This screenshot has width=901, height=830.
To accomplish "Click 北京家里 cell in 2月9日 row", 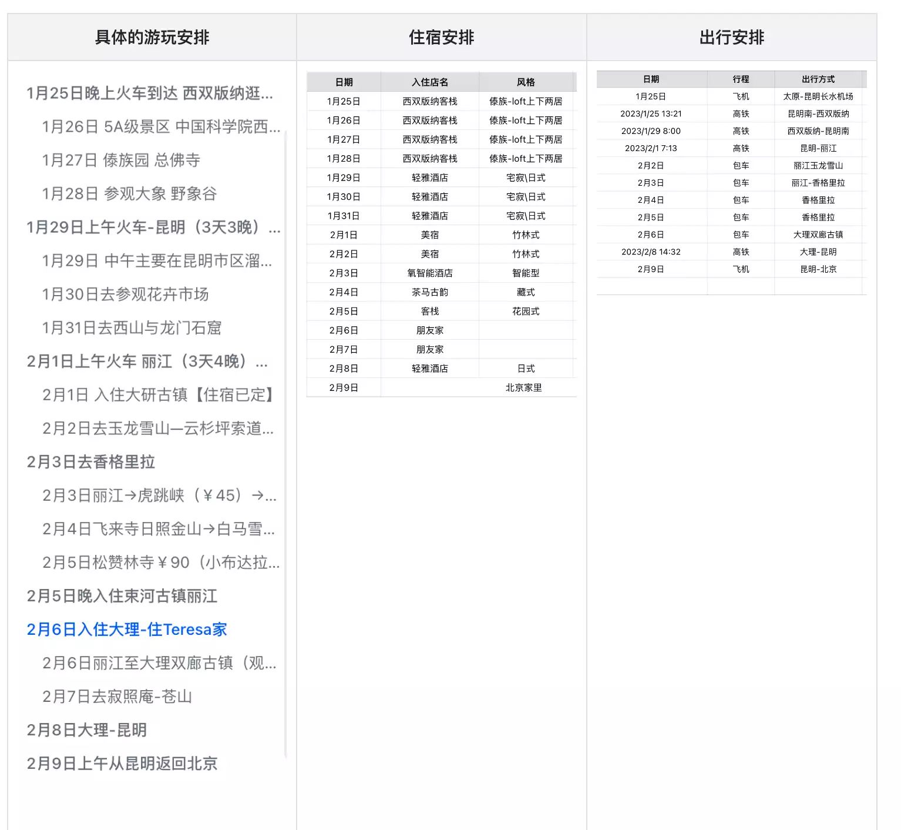I will [x=523, y=388].
